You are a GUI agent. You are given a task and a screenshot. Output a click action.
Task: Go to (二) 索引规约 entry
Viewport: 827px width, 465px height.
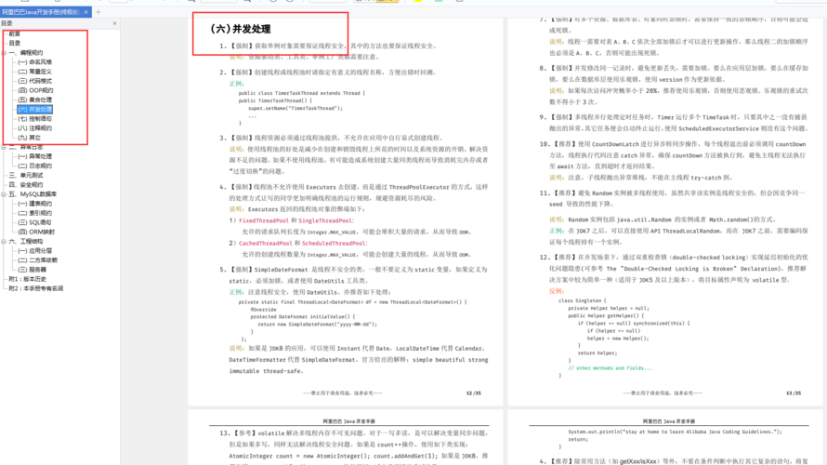[34, 213]
